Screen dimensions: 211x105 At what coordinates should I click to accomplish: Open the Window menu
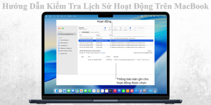coord(70,16)
